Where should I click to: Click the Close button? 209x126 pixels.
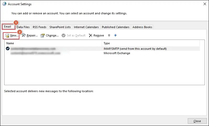(x=197, y=121)
